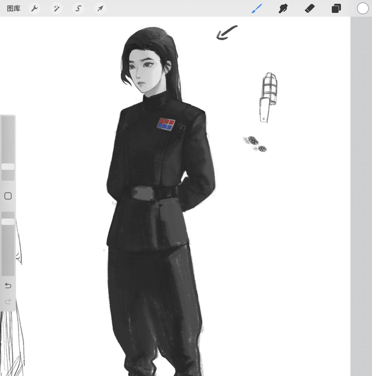Open the Gallery (图库) view
The width and height of the screenshot is (372, 376).
pos(13,8)
